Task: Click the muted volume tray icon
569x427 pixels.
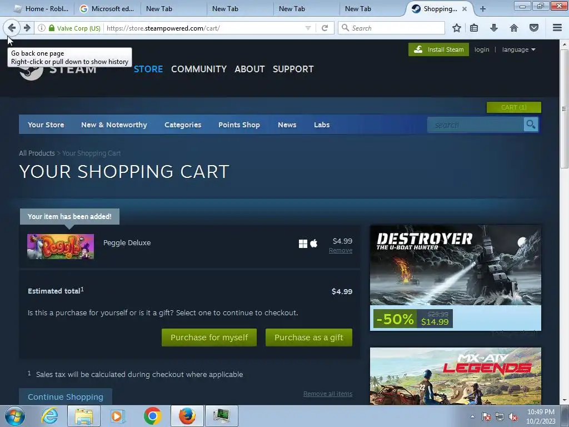Action: (x=513, y=417)
